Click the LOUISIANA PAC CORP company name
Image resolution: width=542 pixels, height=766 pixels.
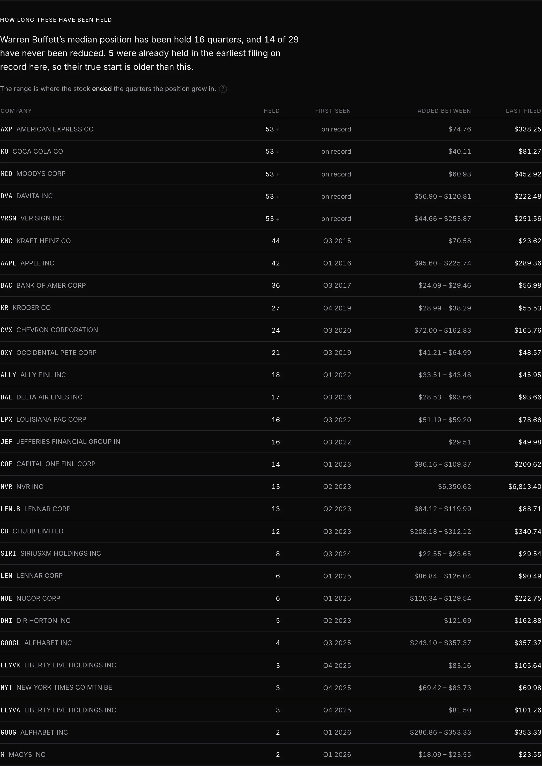pos(51,420)
